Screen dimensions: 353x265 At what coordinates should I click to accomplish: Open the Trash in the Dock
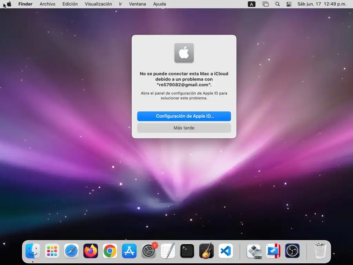coord(320,251)
